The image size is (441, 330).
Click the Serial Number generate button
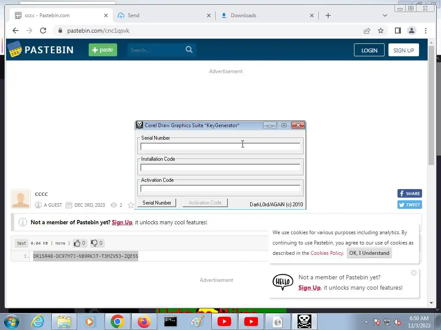[x=157, y=203]
